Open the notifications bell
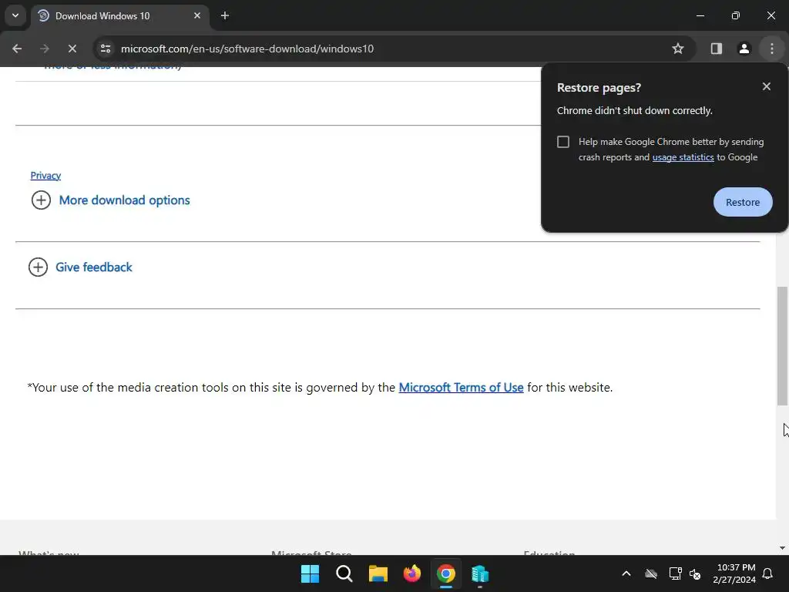The image size is (789, 592). click(x=768, y=573)
